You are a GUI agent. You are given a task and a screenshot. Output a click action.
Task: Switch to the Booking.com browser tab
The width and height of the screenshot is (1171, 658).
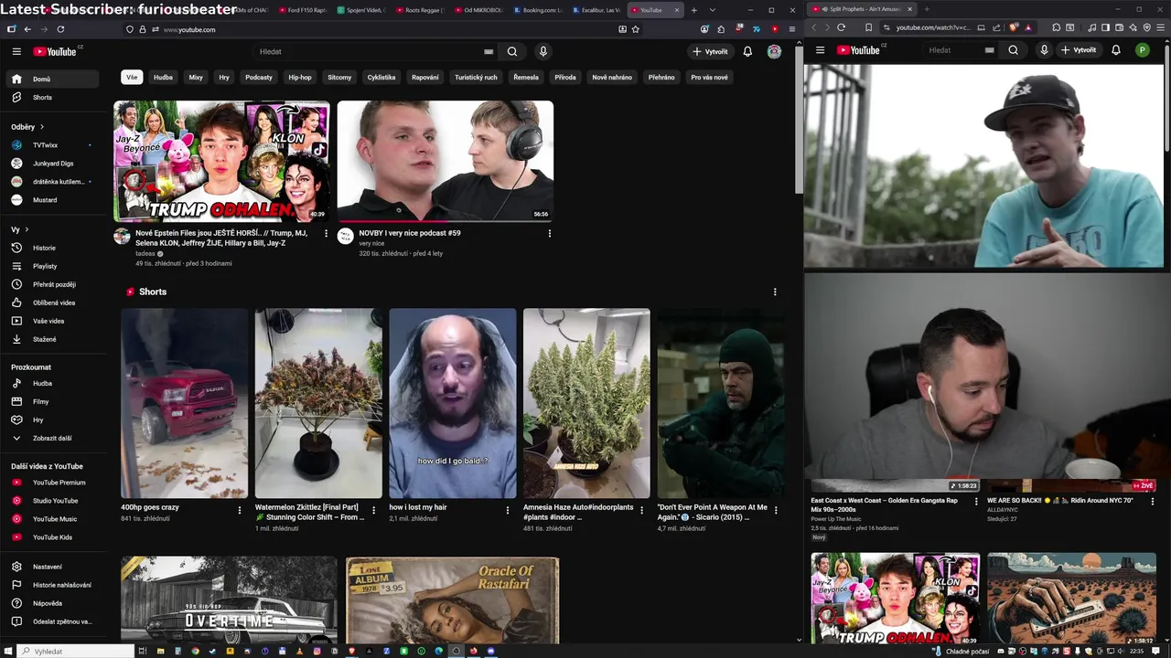539,10
